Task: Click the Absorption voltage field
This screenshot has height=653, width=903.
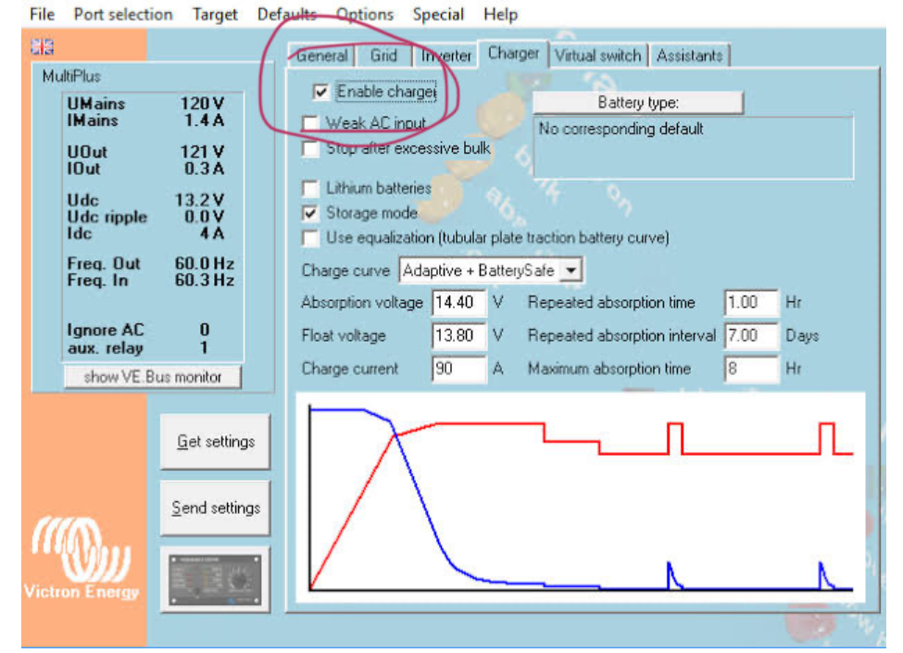Action: [459, 303]
